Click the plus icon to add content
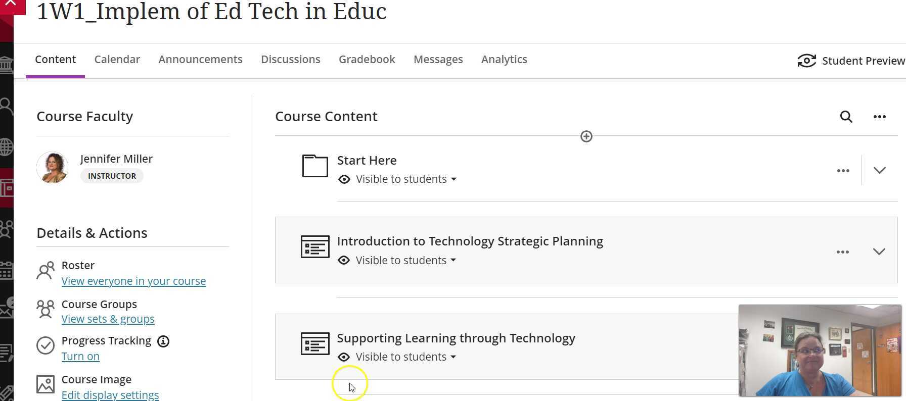The width and height of the screenshot is (906, 401). (586, 136)
